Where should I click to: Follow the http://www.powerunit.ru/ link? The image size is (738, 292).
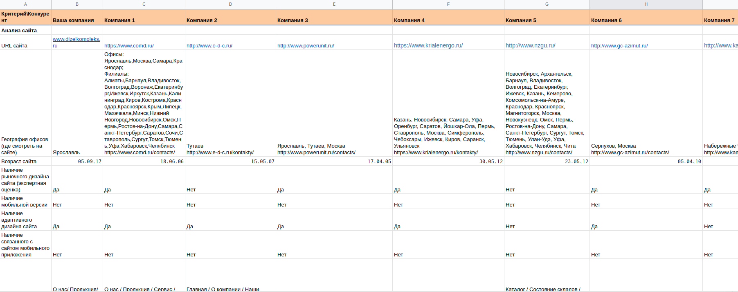coord(306,46)
